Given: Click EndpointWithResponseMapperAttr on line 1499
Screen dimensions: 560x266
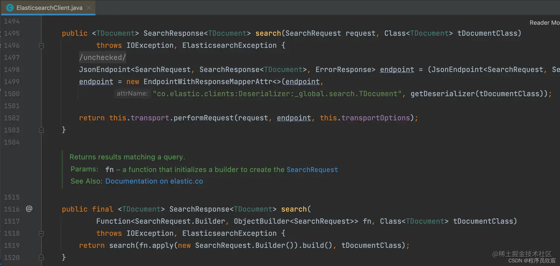Looking at the screenshot, I should pyautogui.click(x=208, y=82).
